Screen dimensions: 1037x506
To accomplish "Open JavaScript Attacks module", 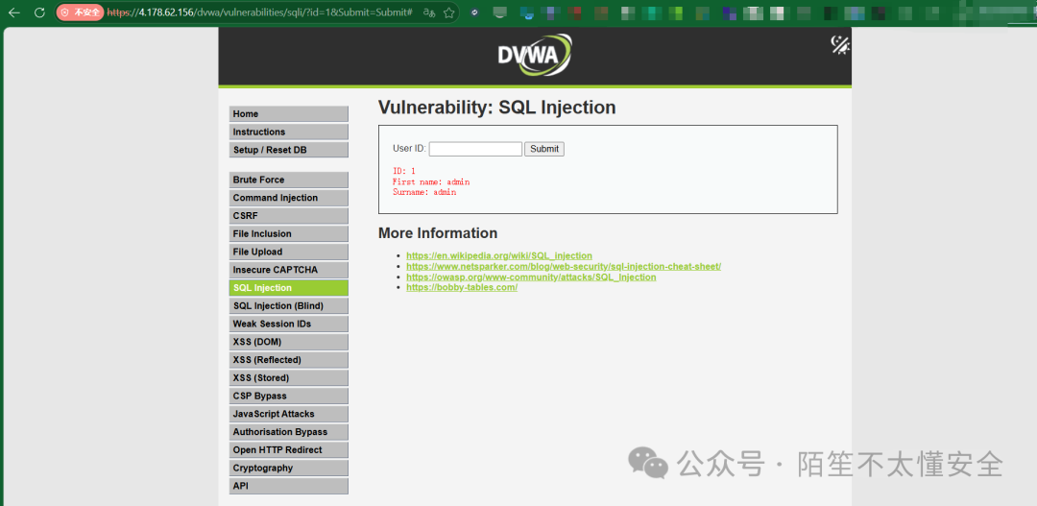I will pyautogui.click(x=288, y=414).
